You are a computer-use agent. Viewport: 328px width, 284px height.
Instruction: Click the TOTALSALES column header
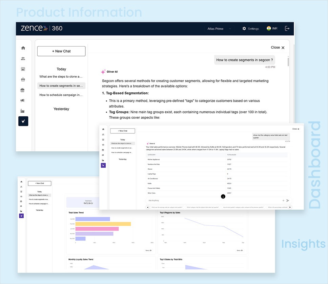click(x=231, y=155)
